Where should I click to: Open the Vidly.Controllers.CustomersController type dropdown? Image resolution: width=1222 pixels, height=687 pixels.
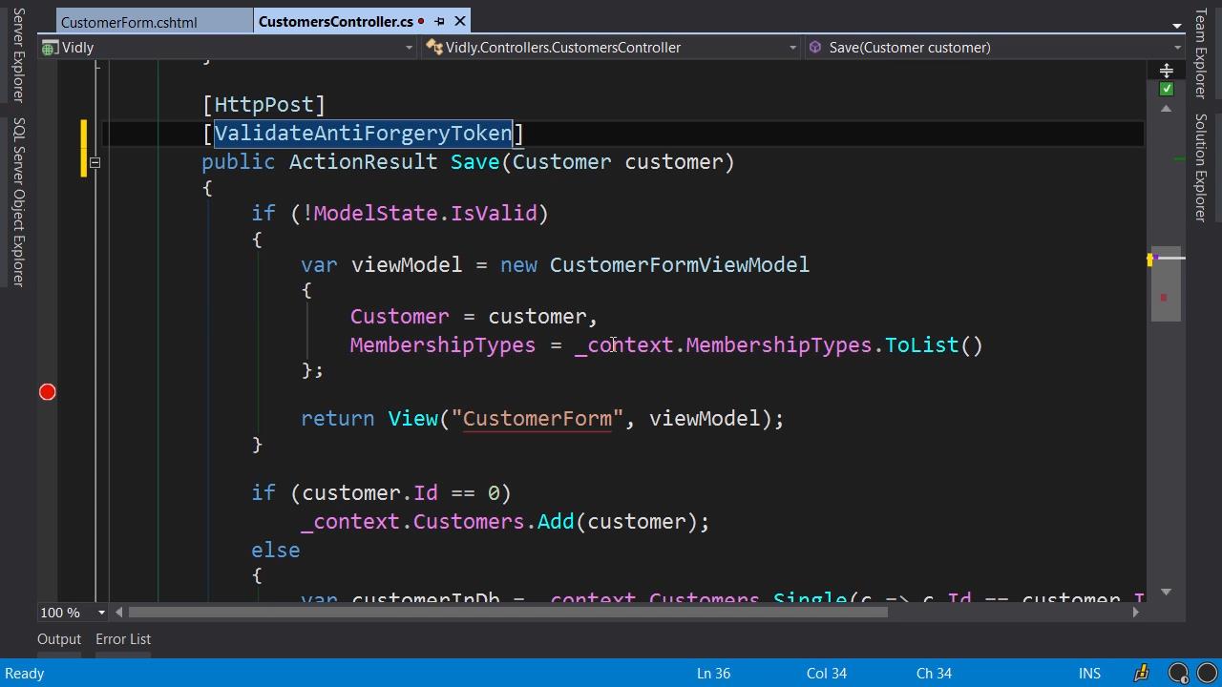tap(792, 48)
